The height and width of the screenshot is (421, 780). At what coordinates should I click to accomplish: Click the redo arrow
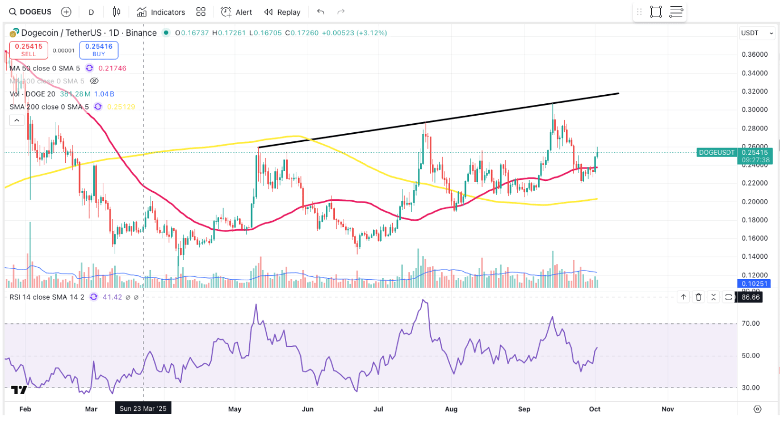(x=341, y=12)
